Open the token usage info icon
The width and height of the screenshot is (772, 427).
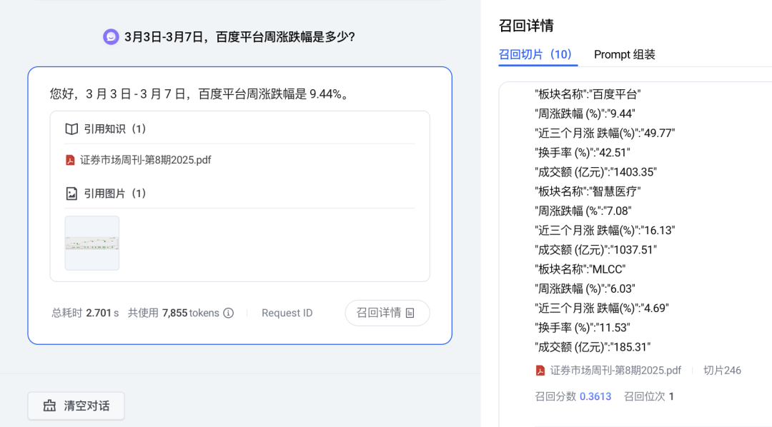point(229,313)
